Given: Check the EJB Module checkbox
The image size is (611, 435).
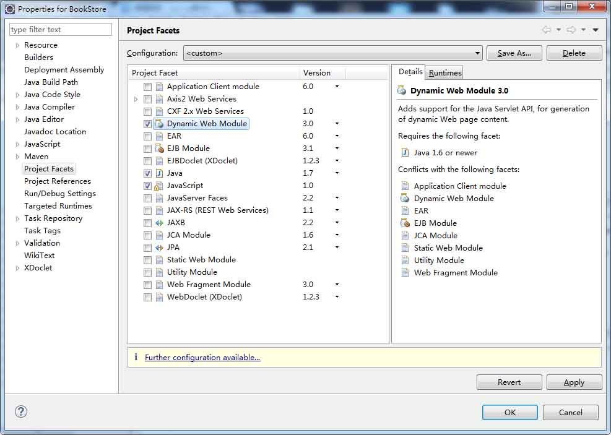Looking at the screenshot, I should (x=147, y=149).
